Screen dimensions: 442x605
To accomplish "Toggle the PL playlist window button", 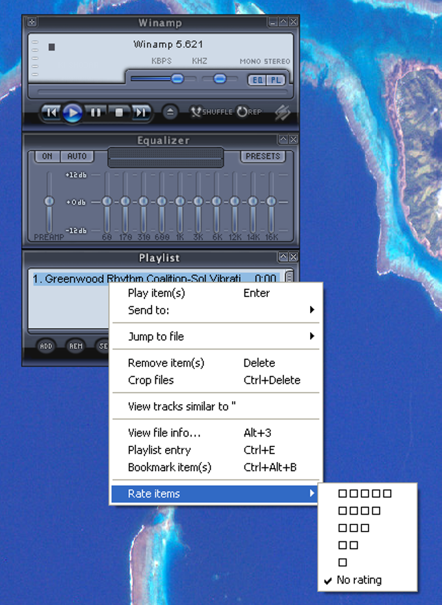I will click(276, 81).
